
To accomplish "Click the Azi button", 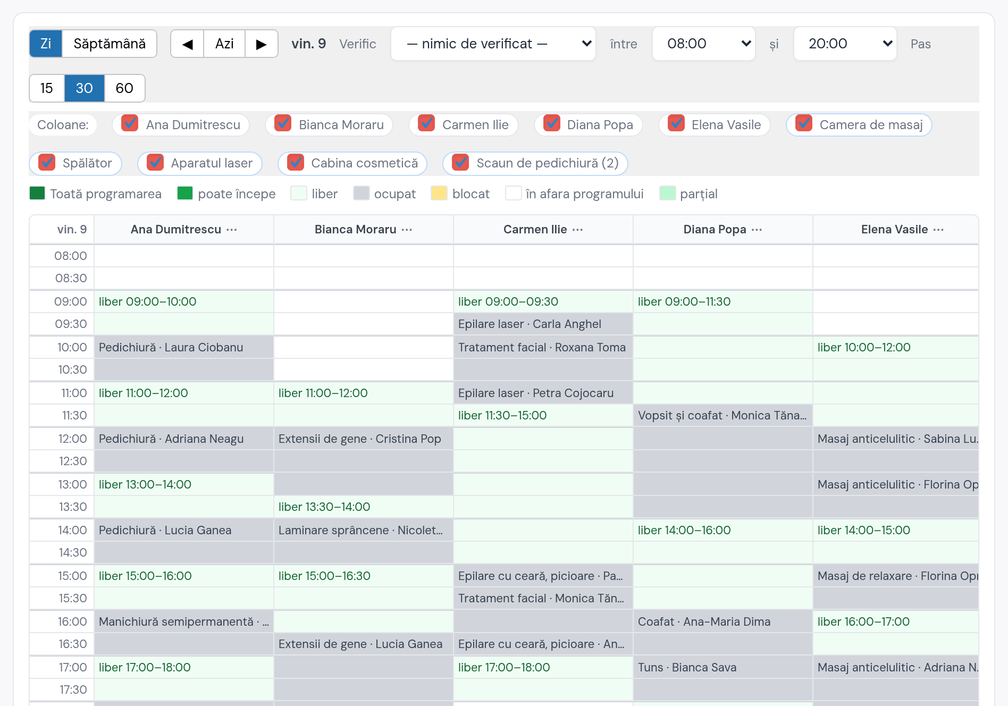I will (224, 44).
